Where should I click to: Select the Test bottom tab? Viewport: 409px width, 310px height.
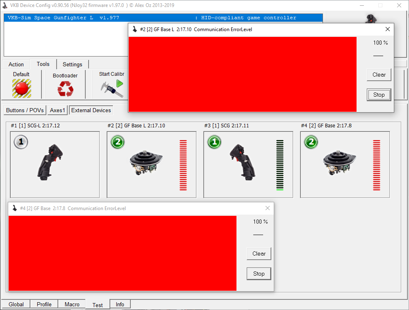[98, 305]
